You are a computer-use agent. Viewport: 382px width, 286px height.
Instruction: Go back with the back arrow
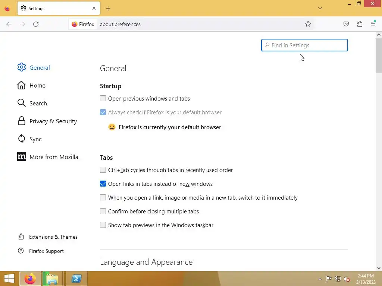click(x=9, y=24)
